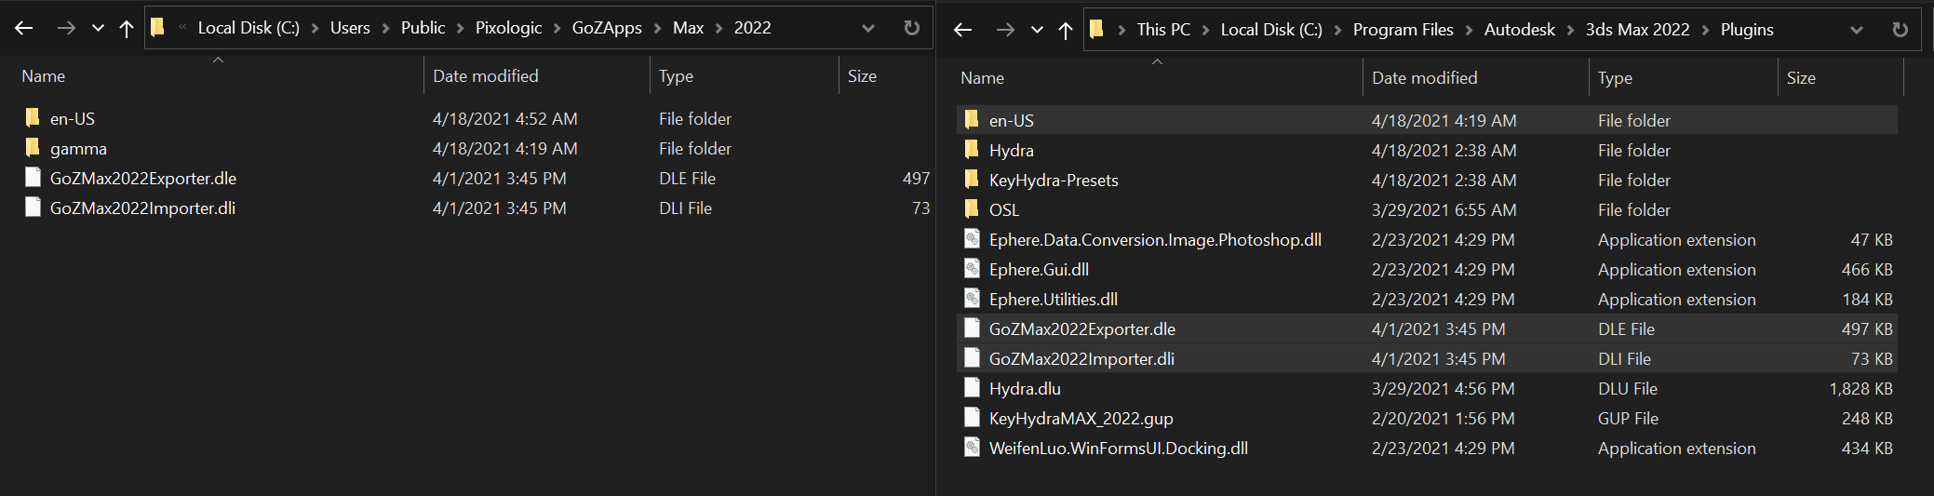Viewport: 1934px width, 496px height.
Task: Click the right window folder icon in address bar
Action: coord(1097,30)
